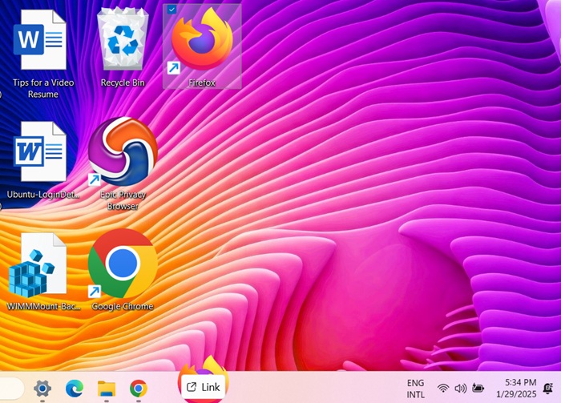
Task: Click the Google Chrome label text
Action: (123, 306)
